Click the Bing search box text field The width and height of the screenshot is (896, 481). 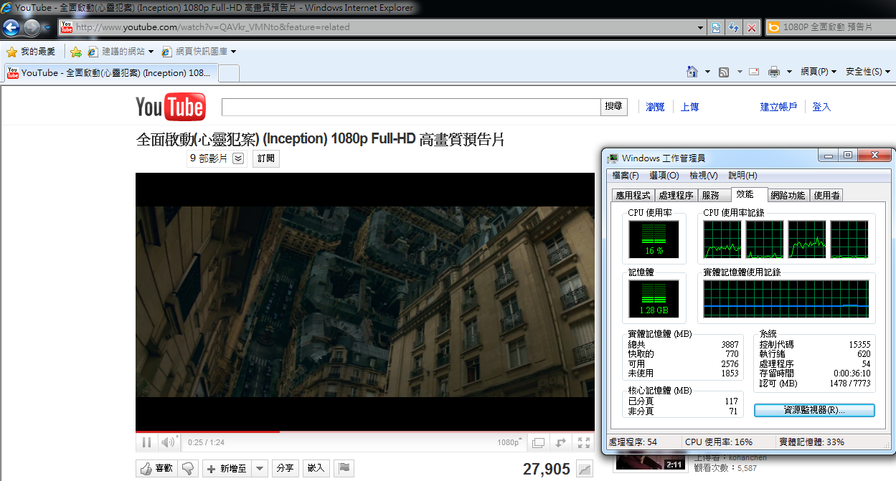coord(837,27)
